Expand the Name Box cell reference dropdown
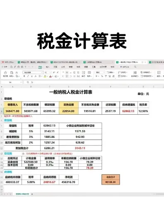 click(21, 82)
